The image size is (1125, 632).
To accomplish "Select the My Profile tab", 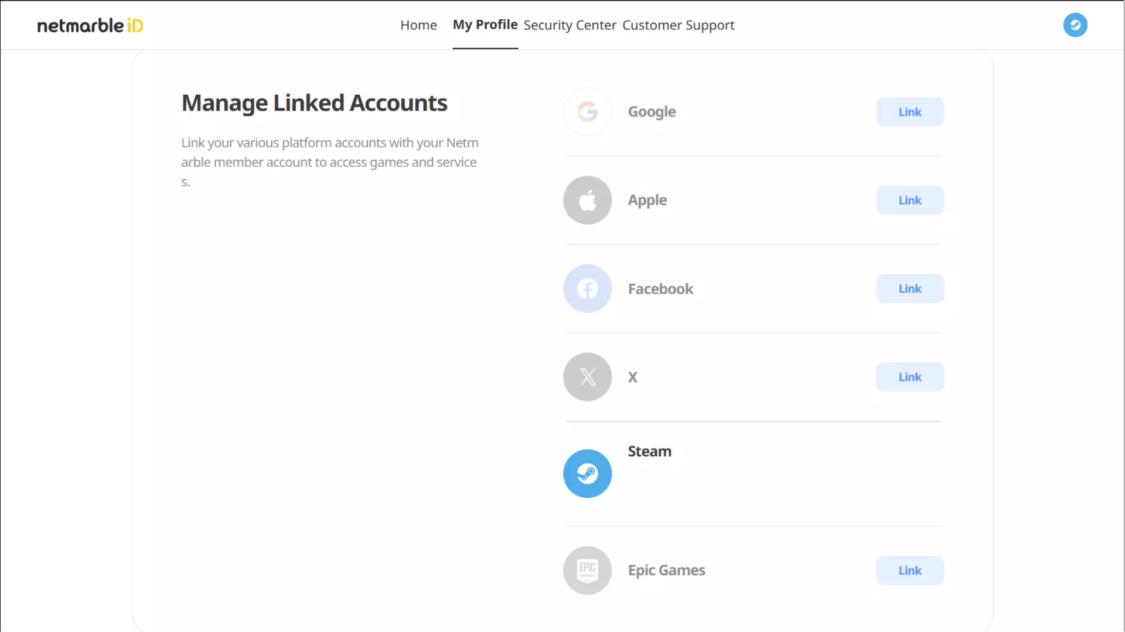I will tap(485, 25).
